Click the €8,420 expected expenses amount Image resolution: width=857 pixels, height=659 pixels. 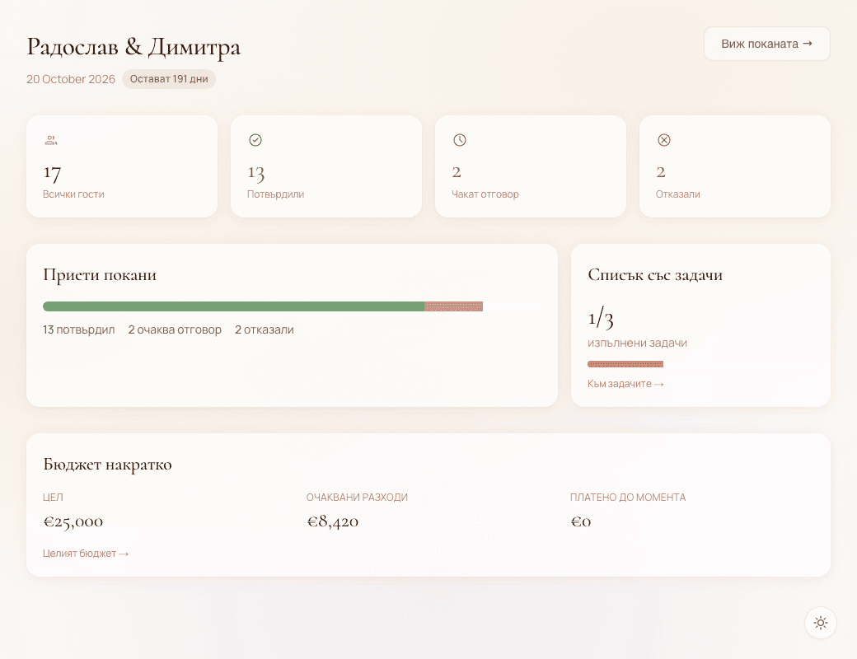[x=332, y=521]
